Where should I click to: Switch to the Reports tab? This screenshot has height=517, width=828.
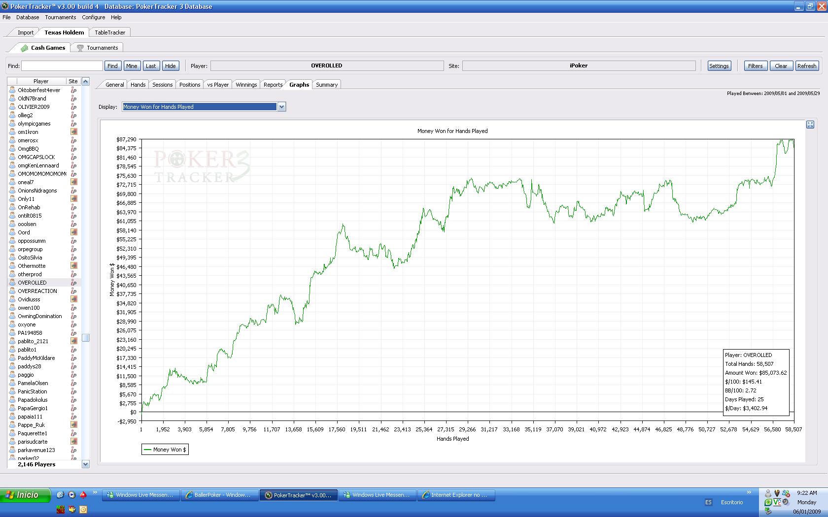tap(273, 85)
